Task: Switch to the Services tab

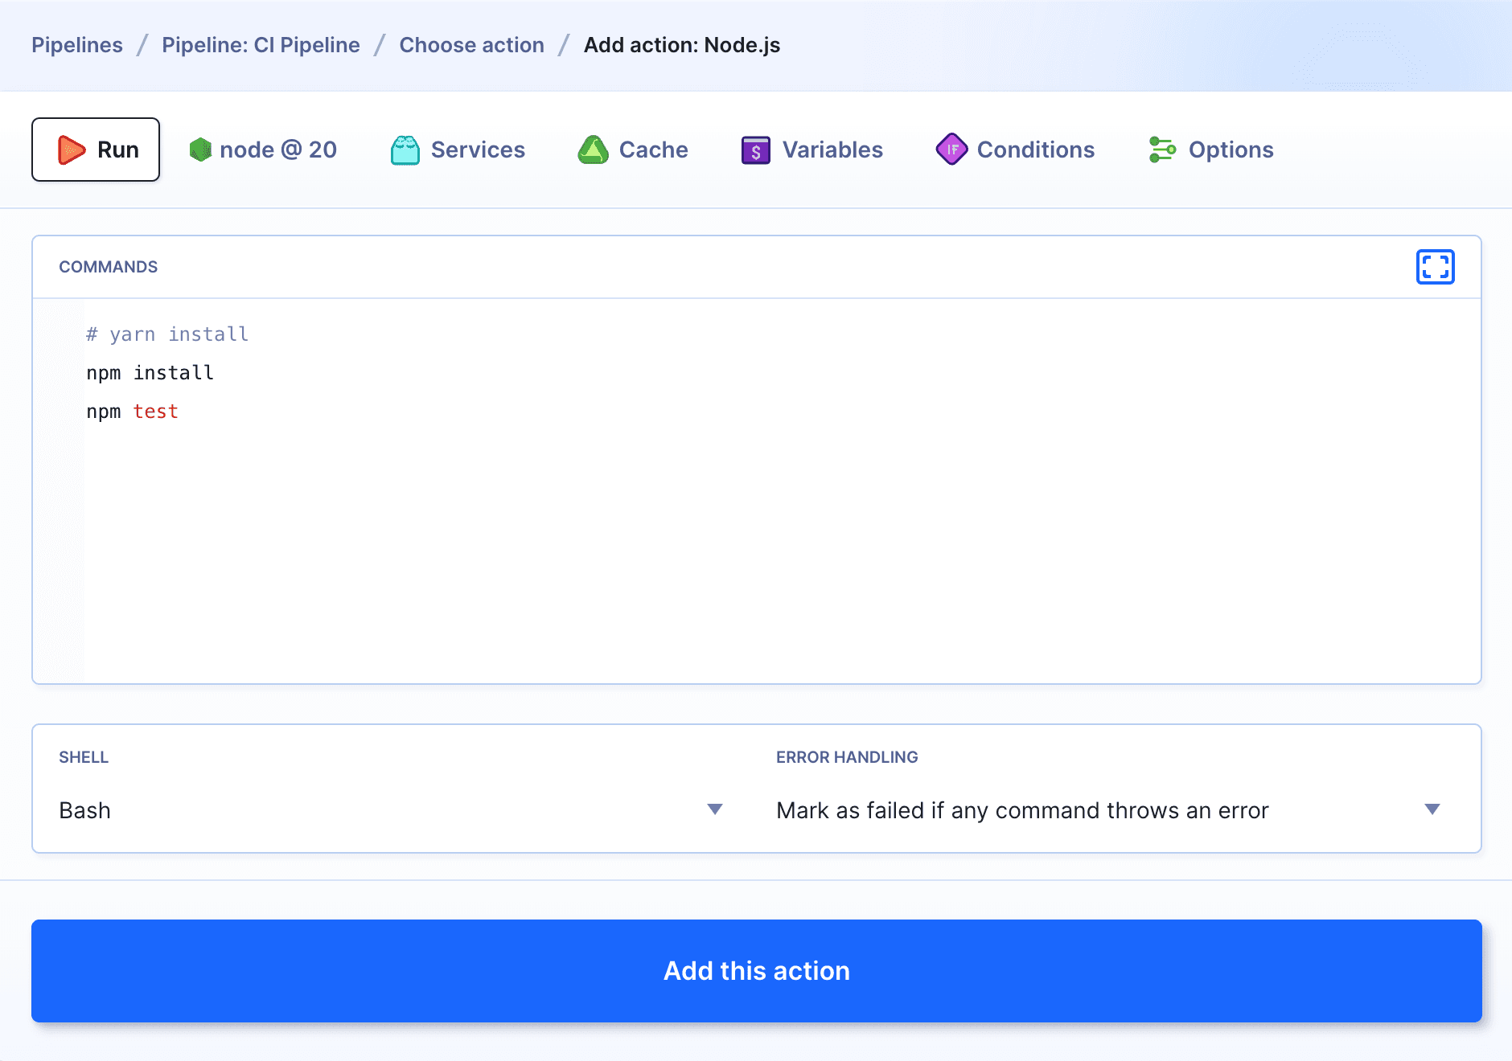Action: tap(478, 150)
